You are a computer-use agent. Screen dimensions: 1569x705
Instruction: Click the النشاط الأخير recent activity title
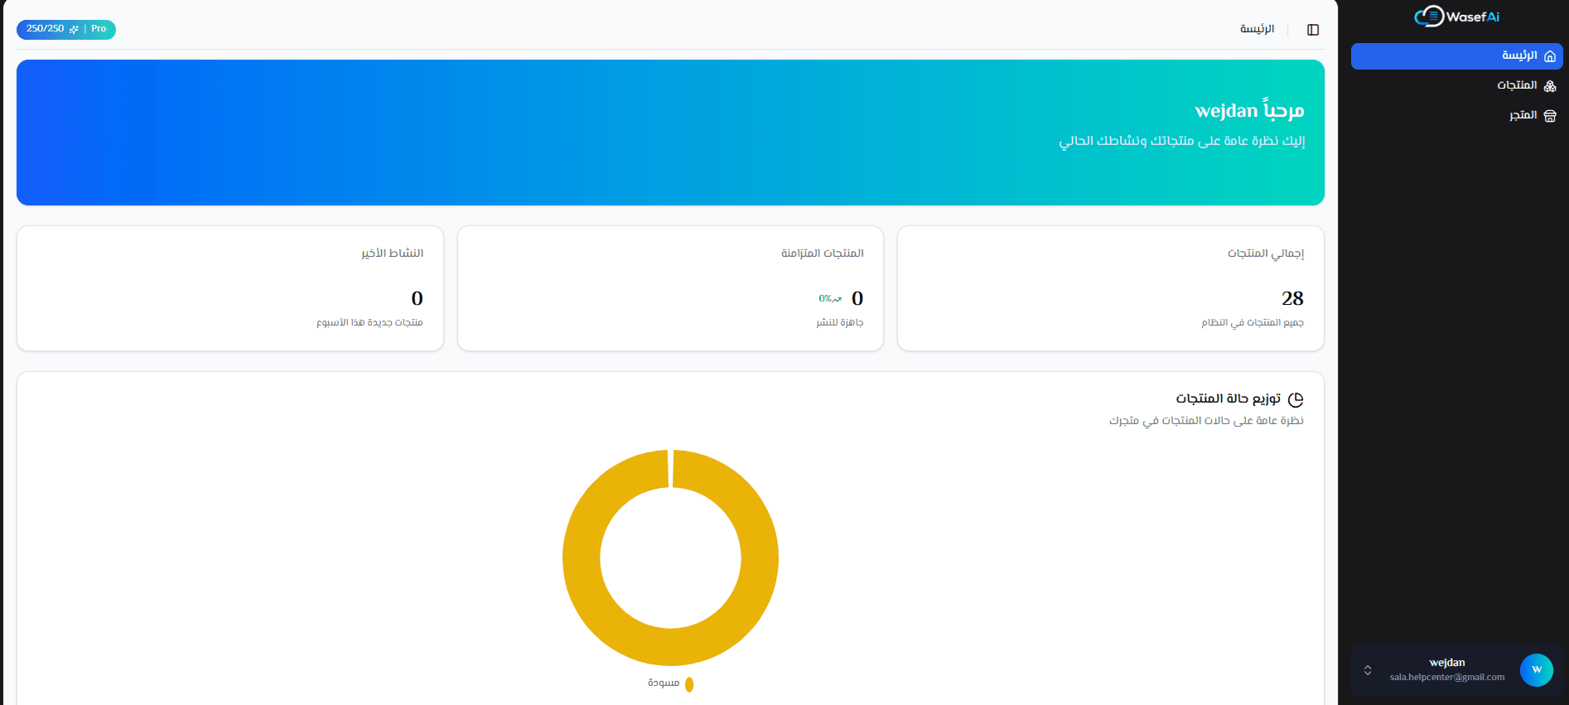(x=392, y=254)
